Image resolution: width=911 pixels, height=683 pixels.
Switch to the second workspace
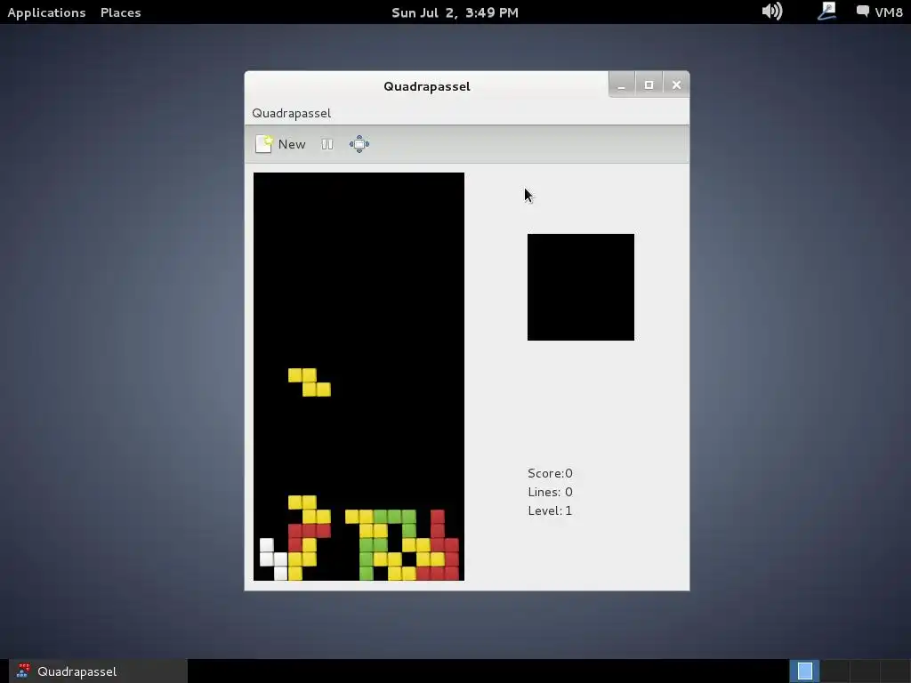point(834,671)
